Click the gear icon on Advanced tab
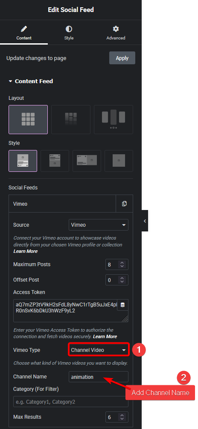 116,29
